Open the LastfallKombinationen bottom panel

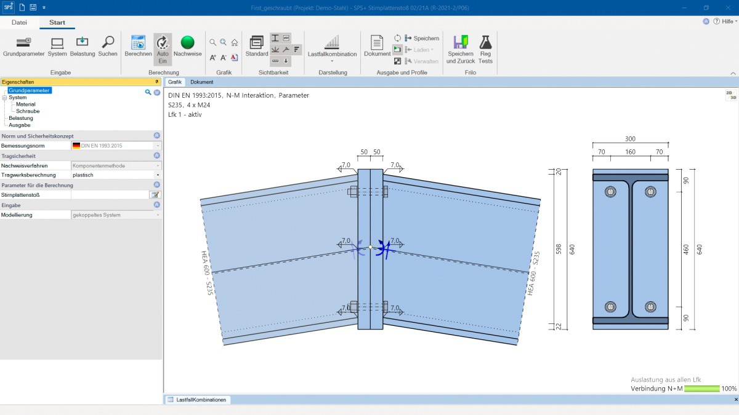pos(197,400)
